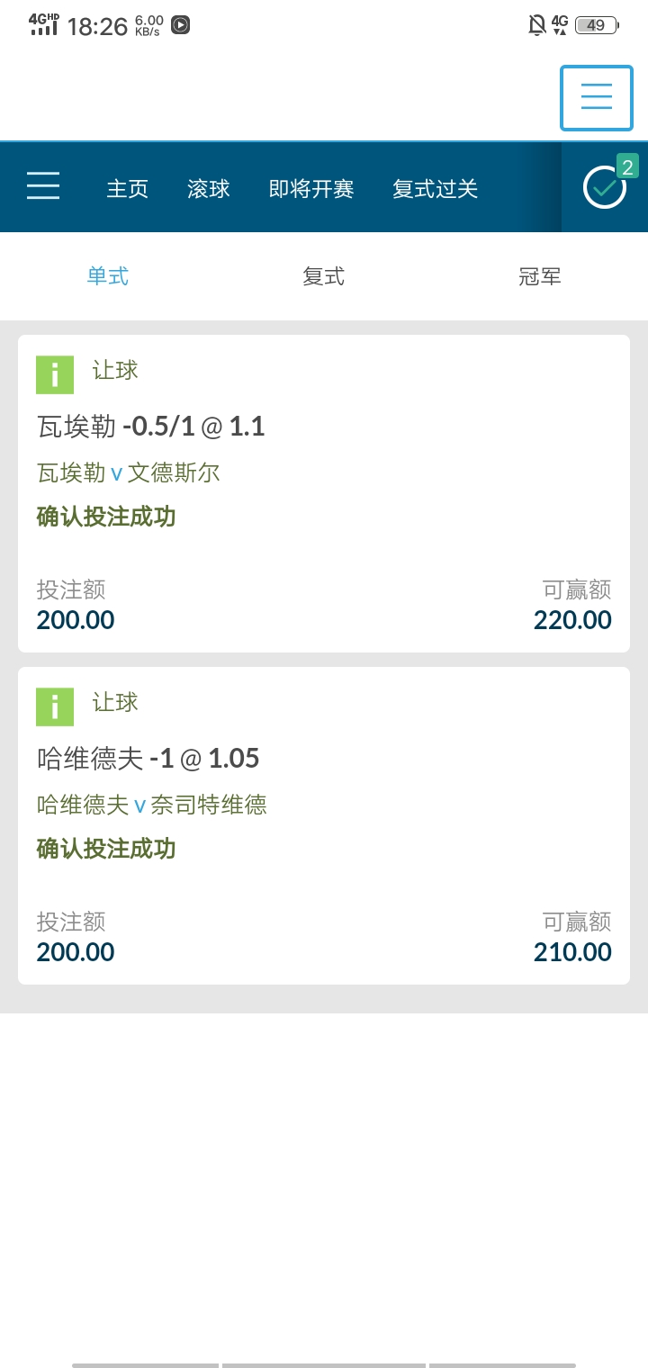This screenshot has height=1368, width=648.
Task: Select the 单式 tab
Action: (108, 276)
